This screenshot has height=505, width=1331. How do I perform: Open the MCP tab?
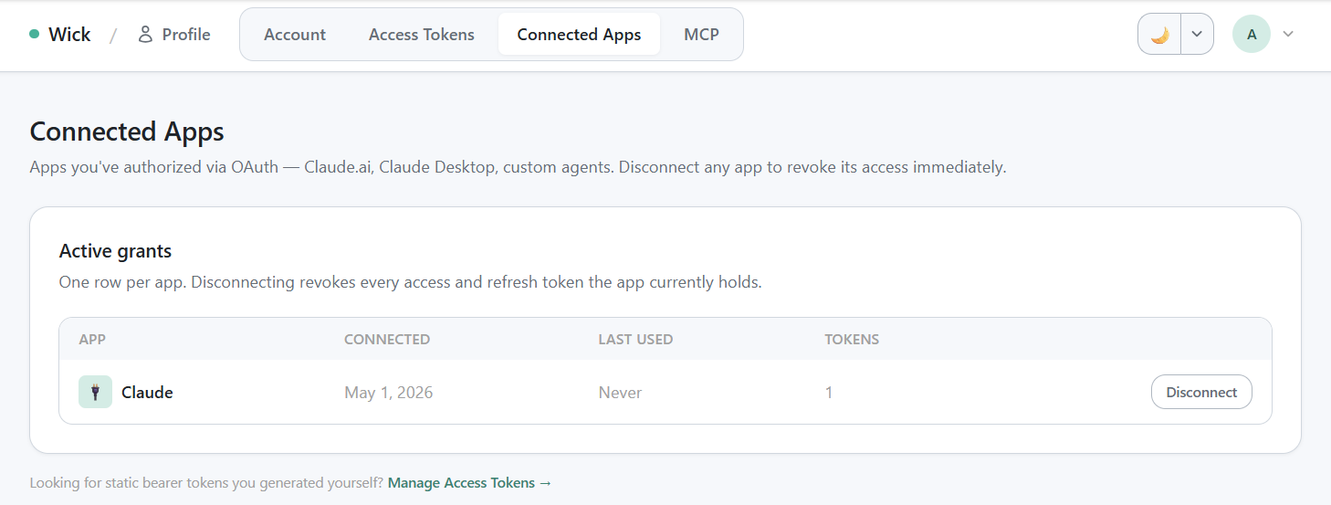[701, 35]
